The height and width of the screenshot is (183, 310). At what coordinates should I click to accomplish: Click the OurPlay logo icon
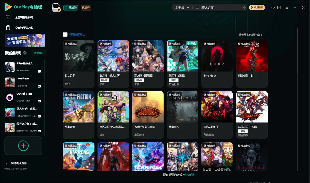(x=8, y=7)
